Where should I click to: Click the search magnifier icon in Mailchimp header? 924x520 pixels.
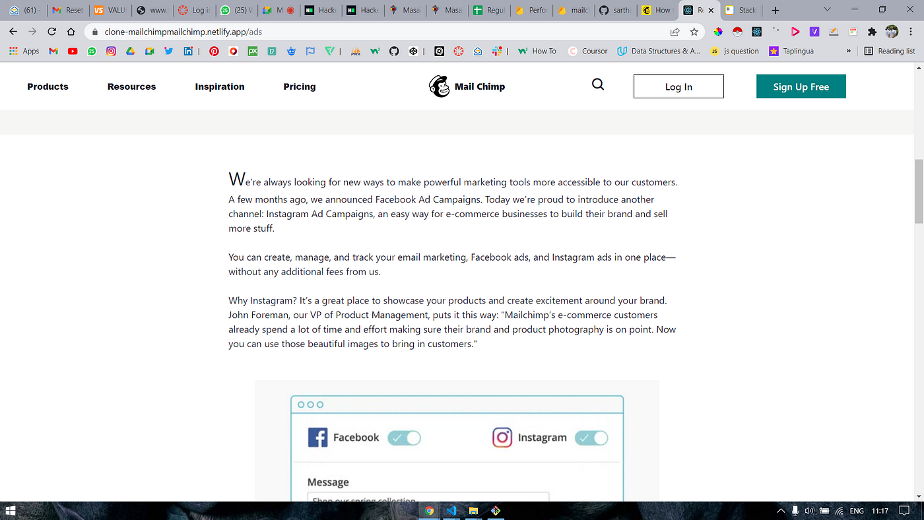click(x=598, y=84)
